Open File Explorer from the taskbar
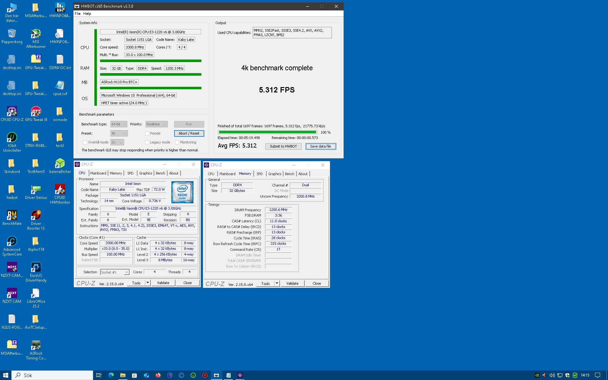Image resolution: width=608 pixels, height=380 pixels. point(123,375)
